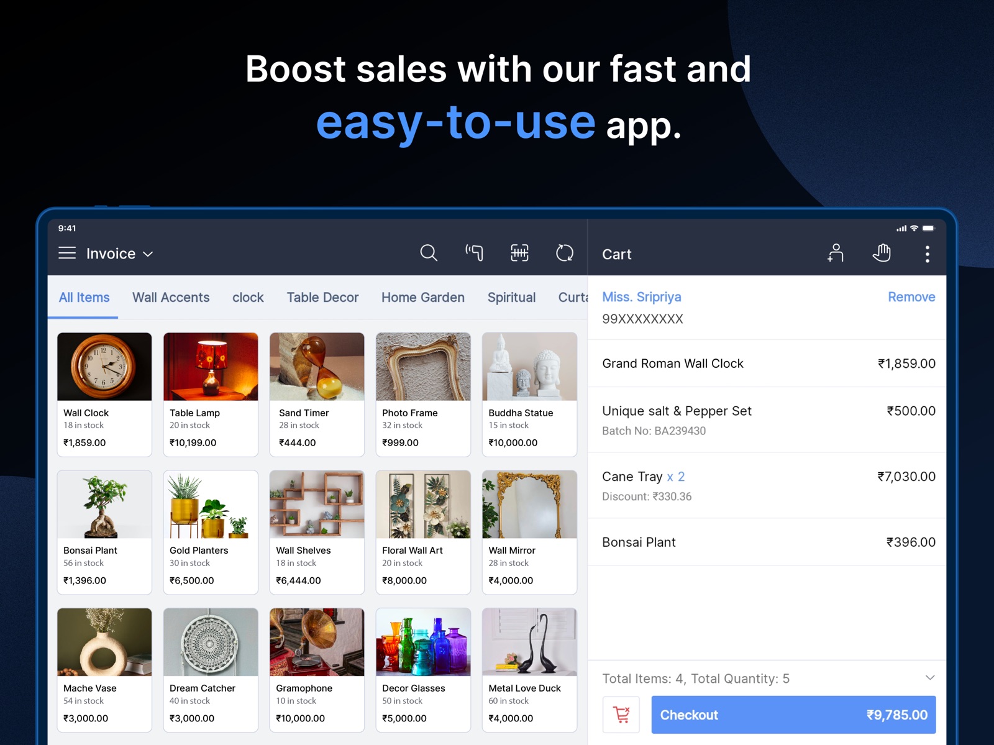Viewport: 994px width, 745px height.
Task: Activate the handheld barcode scanner icon
Action: pos(474,253)
